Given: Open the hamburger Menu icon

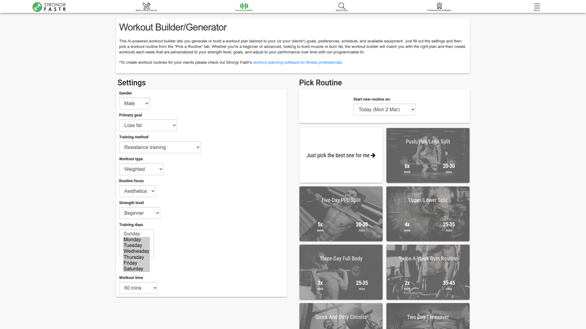Looking at the screenshot, I should tap(536, 6).
